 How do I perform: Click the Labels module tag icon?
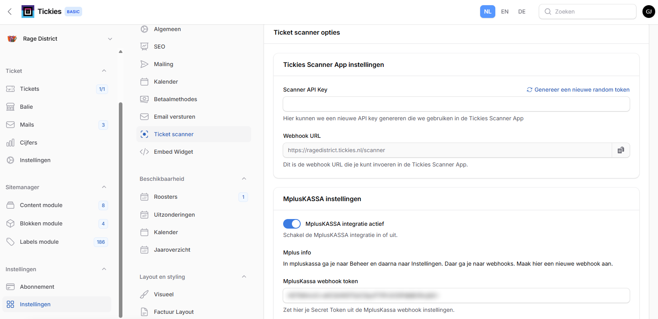10,242
